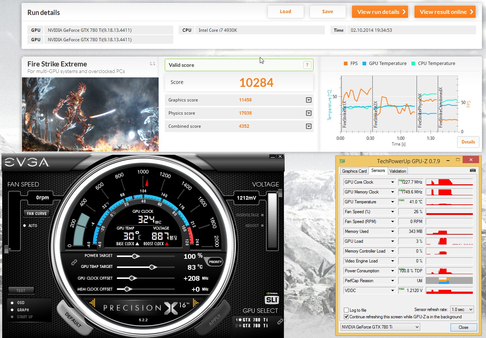Expand the Physics score details
The image size is (486, 338).
point(309,113)
